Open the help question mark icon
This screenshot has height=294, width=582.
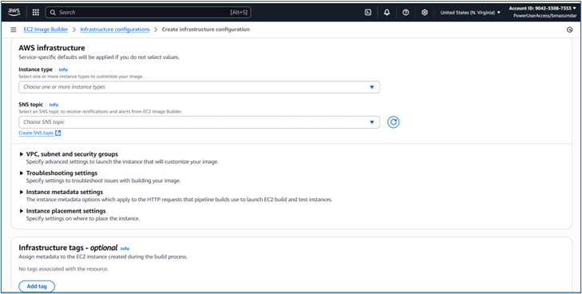click(406, 12)
